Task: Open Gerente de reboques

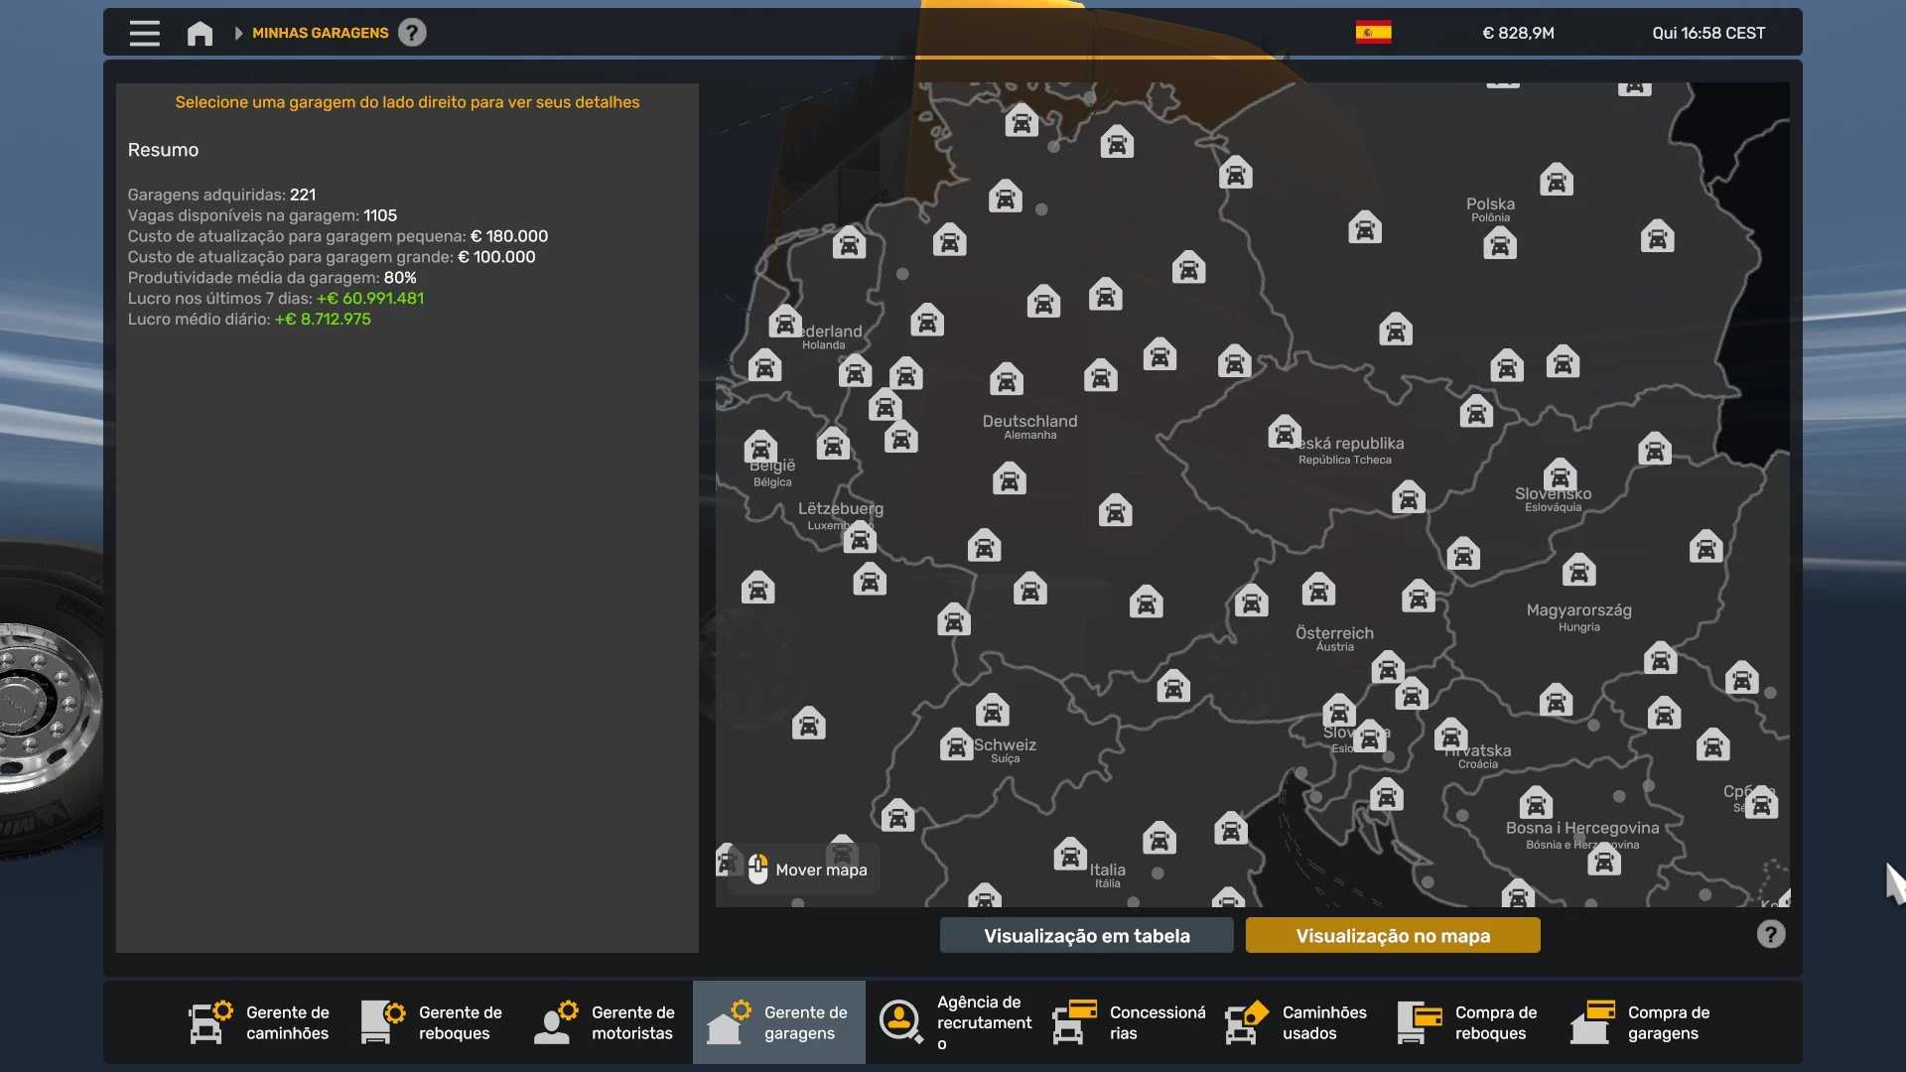Action: (433, 1022)
